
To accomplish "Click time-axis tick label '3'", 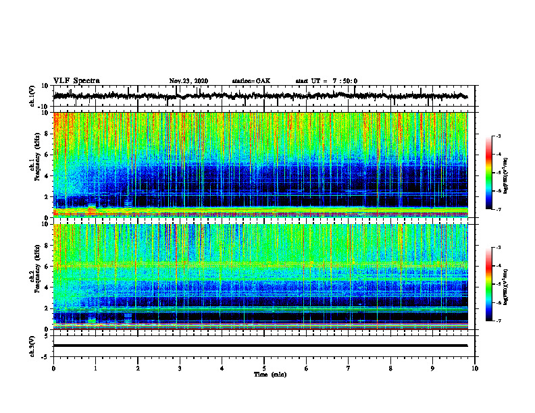I will point(180,368).
